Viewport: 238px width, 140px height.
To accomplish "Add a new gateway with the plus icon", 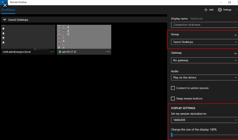I will (x=235, y=53).
